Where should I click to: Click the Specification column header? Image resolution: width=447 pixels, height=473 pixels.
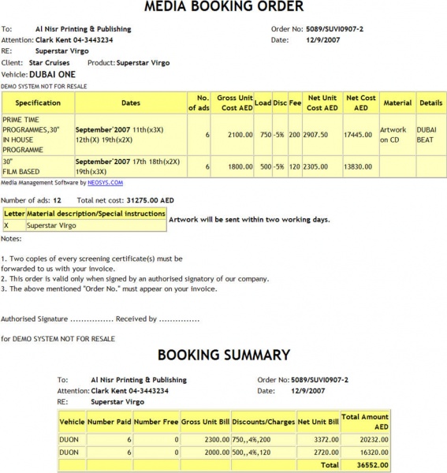[38, 102]
